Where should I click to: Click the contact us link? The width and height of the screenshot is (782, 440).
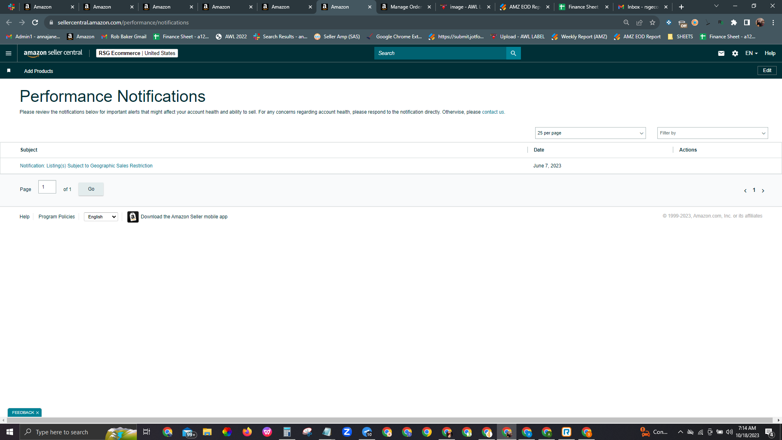(x=493, y=112)
